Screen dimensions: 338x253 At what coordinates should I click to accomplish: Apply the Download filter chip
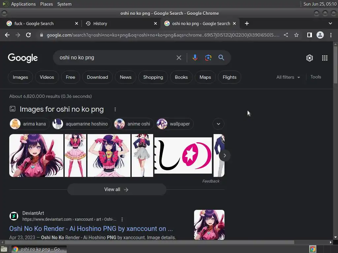click(97, 77)
